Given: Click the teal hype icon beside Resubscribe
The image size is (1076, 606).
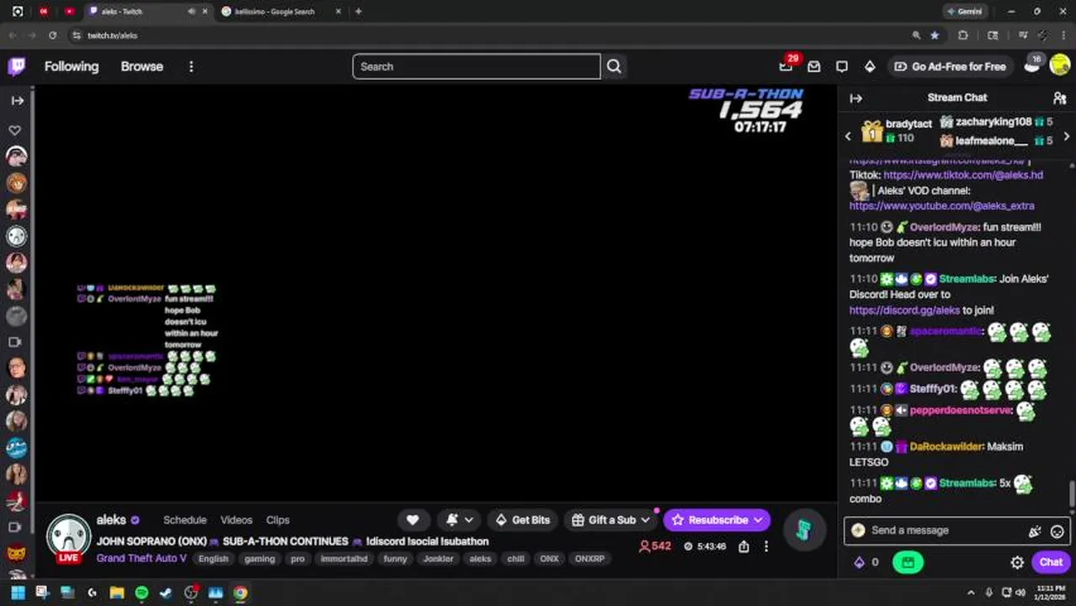Looking at the screenshot, I should [x=803, y=529].
